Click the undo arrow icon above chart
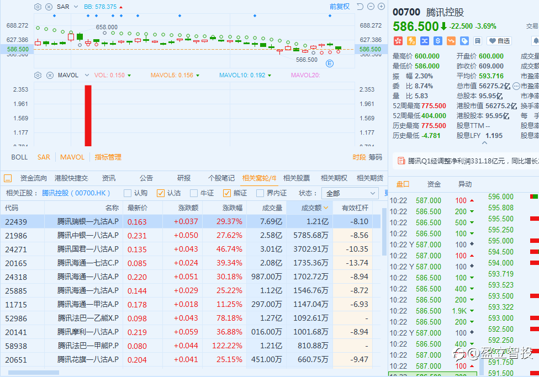The width and height of the screenshot is (539, 377). coord(360,7)
